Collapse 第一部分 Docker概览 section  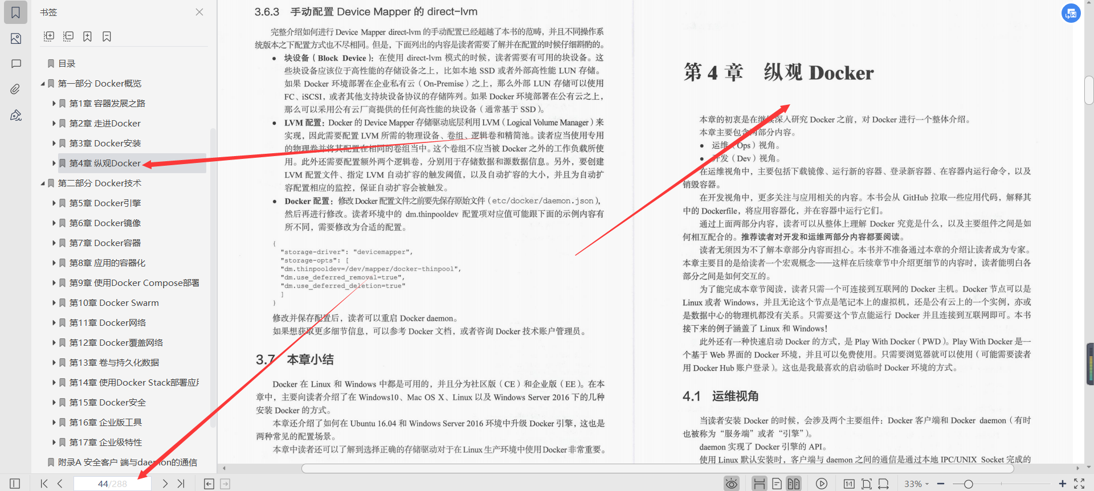coord(43,84)
